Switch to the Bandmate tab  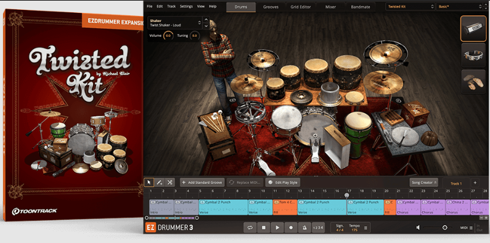pos(361,7)
